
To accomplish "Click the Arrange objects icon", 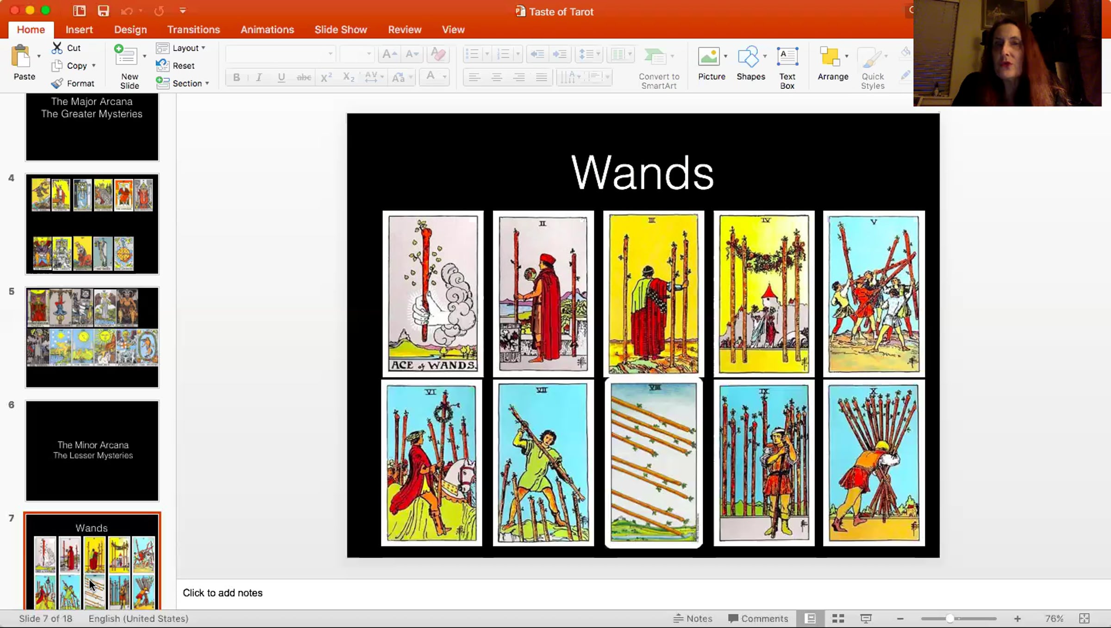I will (830, 57).
